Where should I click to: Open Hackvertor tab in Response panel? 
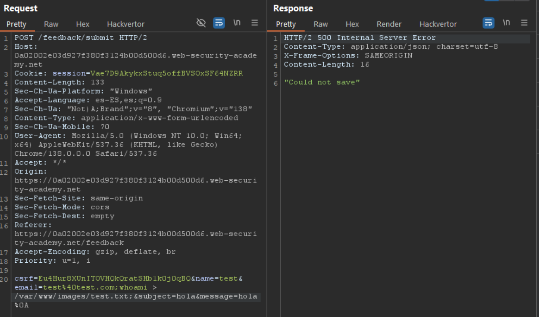(x=438, y=24)
